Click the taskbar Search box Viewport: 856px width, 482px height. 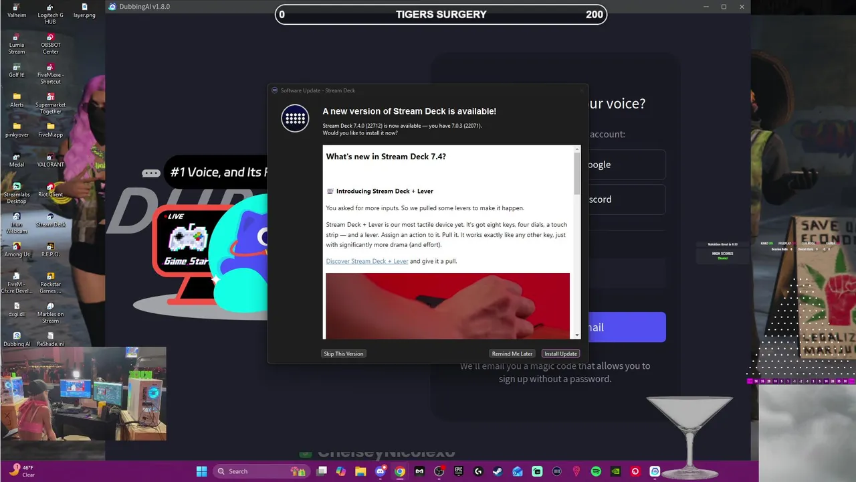(x=261, y=471)
